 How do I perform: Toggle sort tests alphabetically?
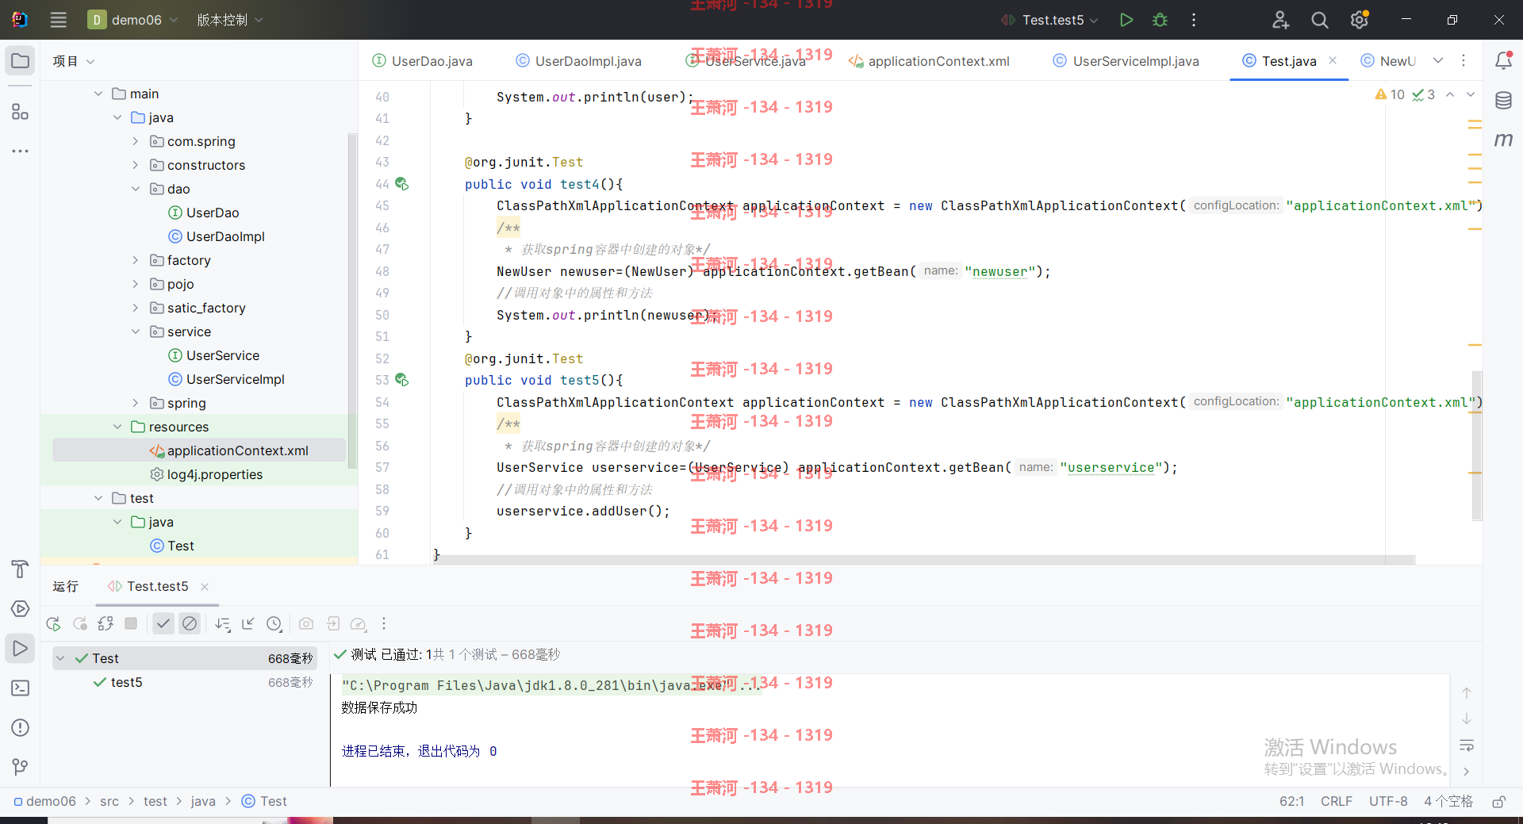[223, 623]
